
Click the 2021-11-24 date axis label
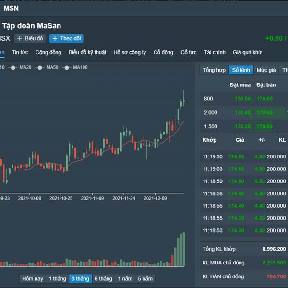coord(124,198)
